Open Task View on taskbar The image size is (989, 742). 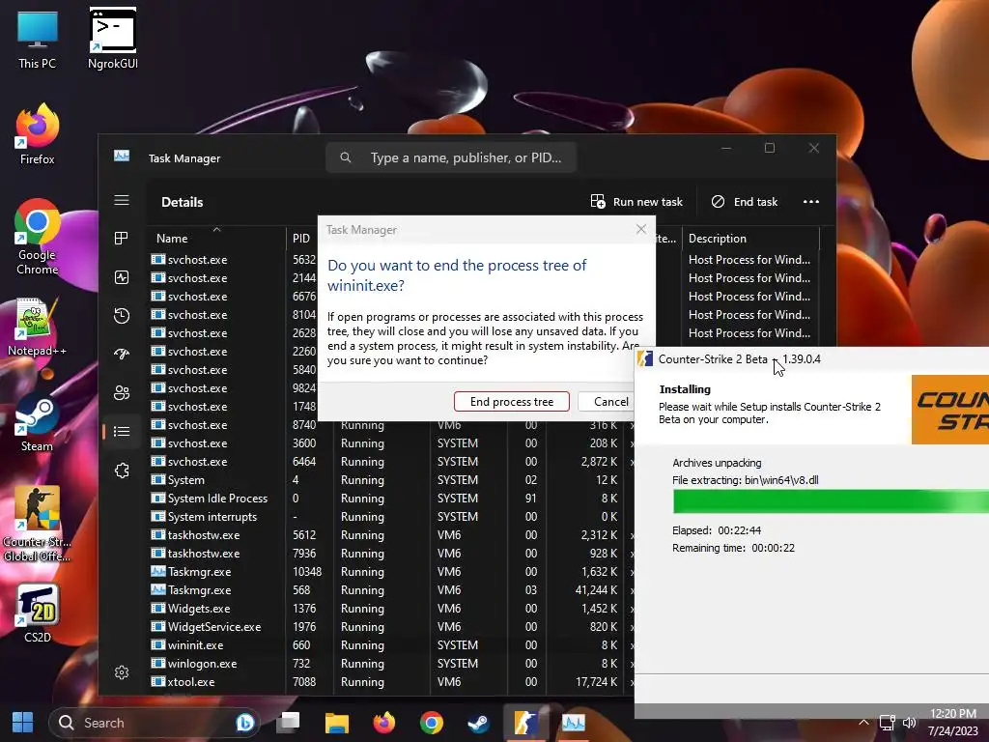[x=290, y=723]
